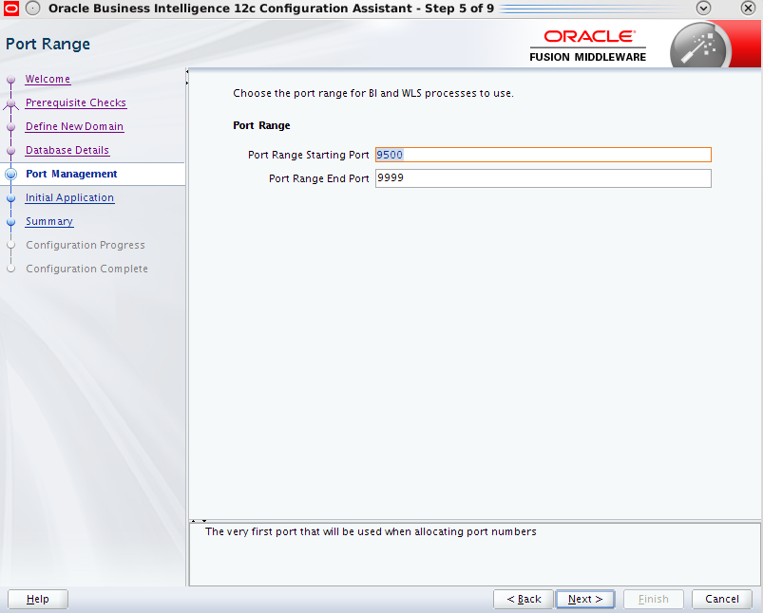
Task: Return to Define New Domain step
Action: 74,126
